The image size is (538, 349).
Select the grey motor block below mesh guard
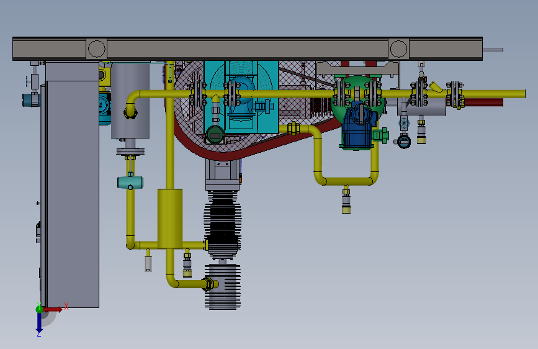tap(223, 175)
